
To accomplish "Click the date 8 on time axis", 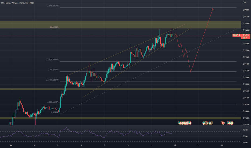I will pyautogui.click(x=128, y=145).
